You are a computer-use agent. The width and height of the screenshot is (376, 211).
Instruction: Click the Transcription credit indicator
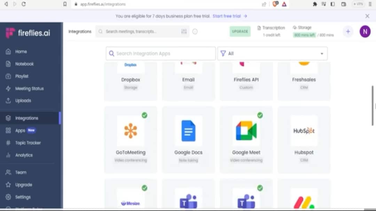tap(272, 31)
